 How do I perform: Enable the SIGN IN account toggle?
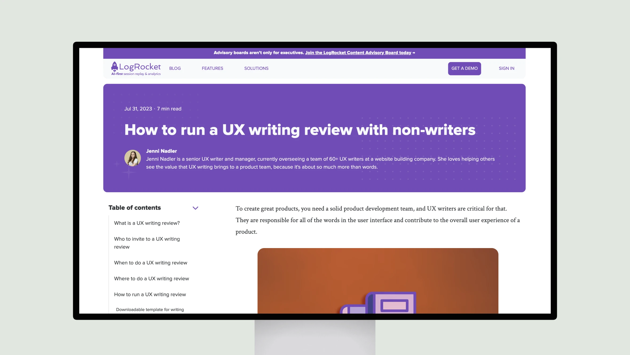(x=507, y=68)
